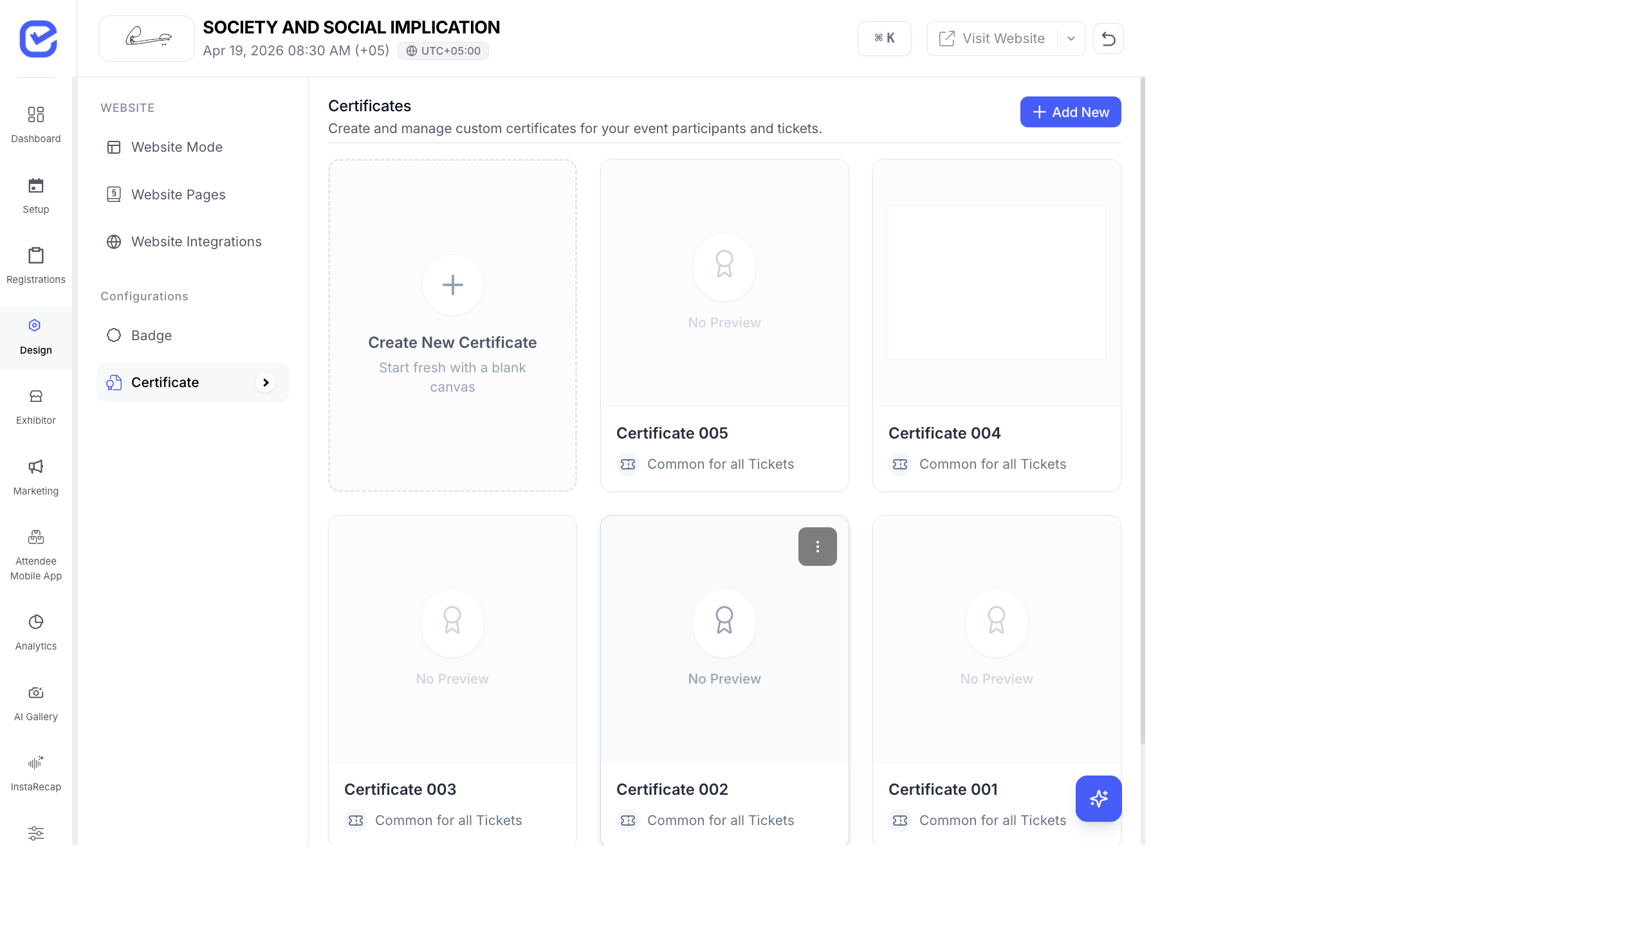Screen dimensions: 1647x926
Task: Open Certificate 005 preview
Action: point(724,282)
